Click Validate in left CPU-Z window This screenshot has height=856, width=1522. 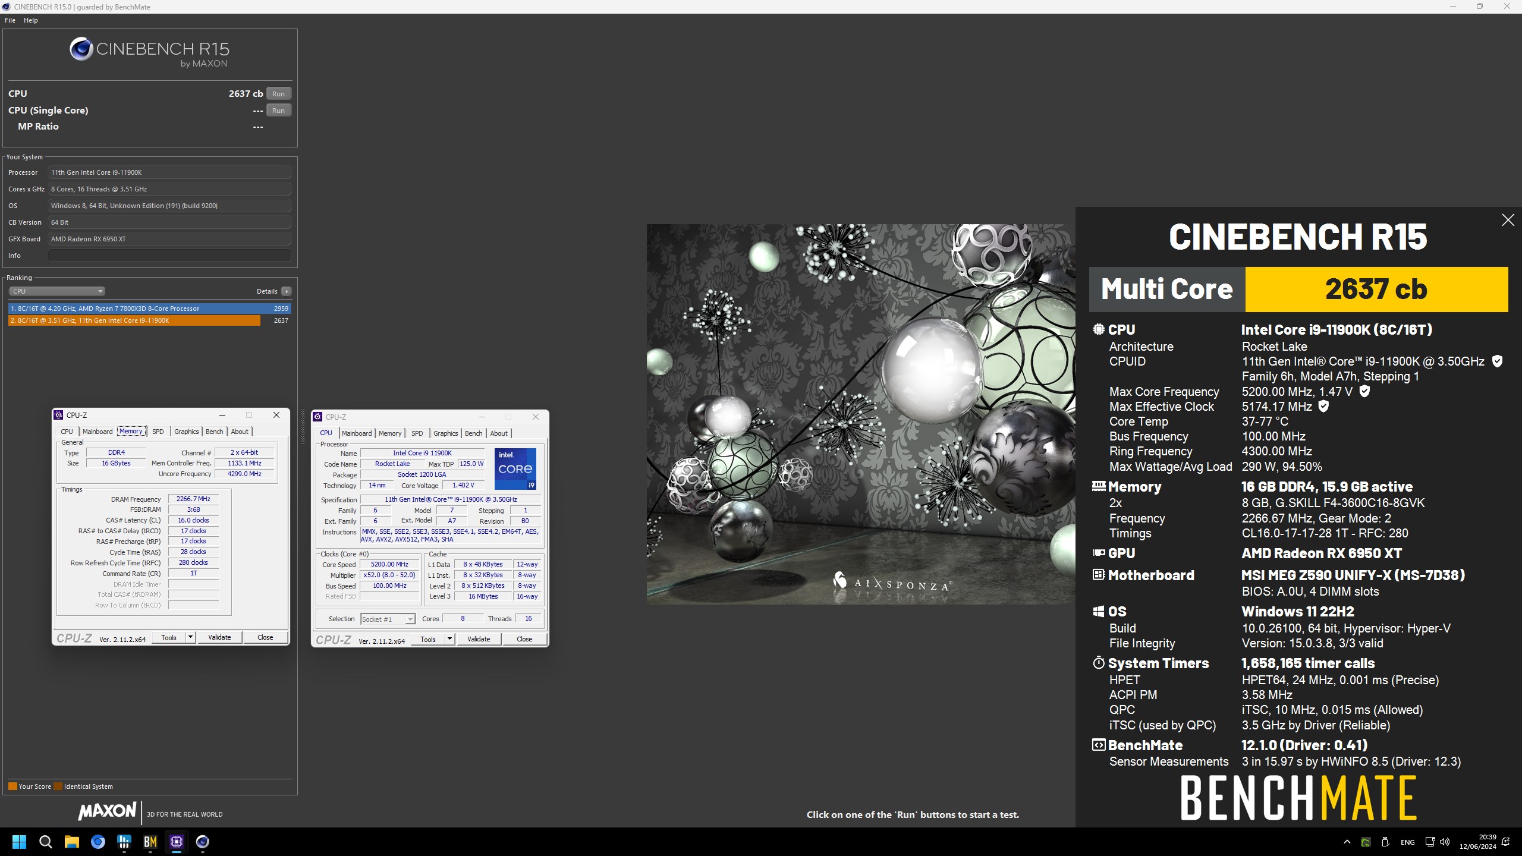(219, 637)
